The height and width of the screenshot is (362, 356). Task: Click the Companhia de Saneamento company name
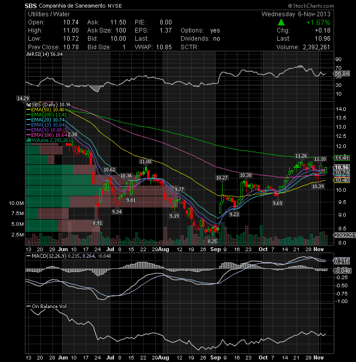(72, 6)
